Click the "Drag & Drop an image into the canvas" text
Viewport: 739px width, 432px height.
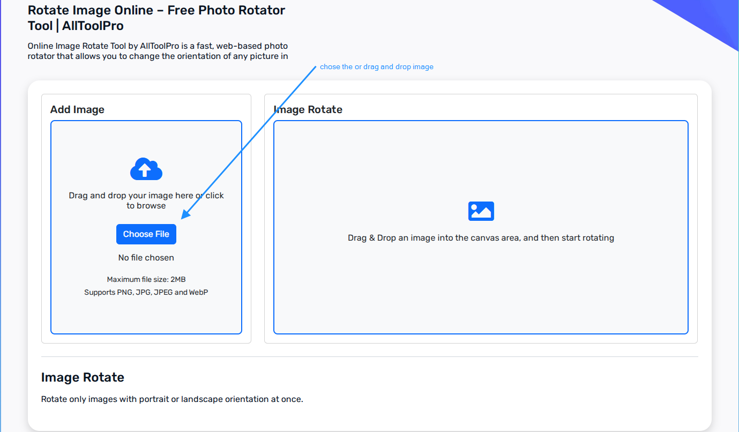[x=481, y=238]
